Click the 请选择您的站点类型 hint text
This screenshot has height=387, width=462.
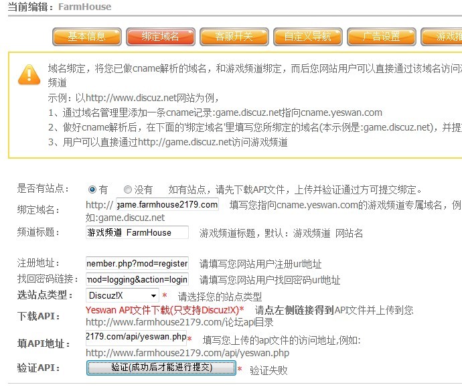pyautogui.click(x=220, y=297)
